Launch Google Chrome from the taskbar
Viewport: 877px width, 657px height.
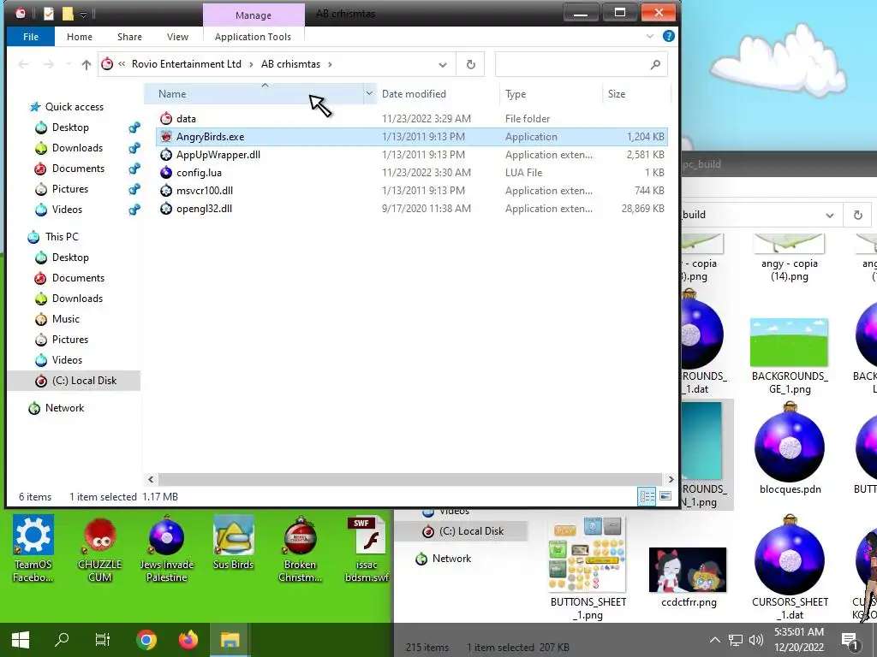pos(146,640)
